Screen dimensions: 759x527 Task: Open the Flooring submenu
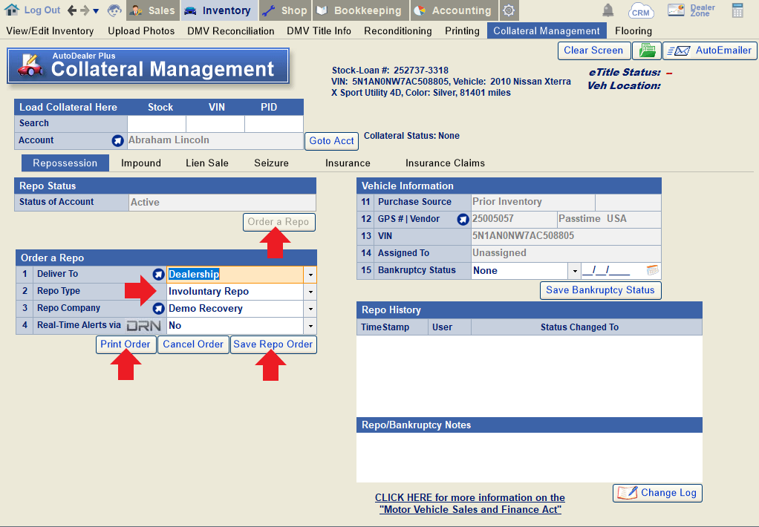[633, 31]
